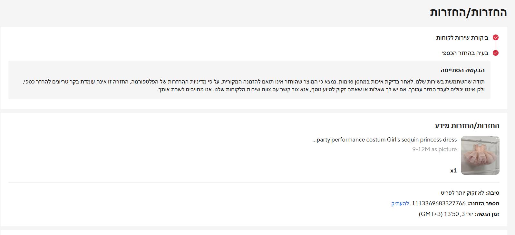Select the בעיה בהחזר הכספי step label
515x235 pixels.
(x=465, y=53)
